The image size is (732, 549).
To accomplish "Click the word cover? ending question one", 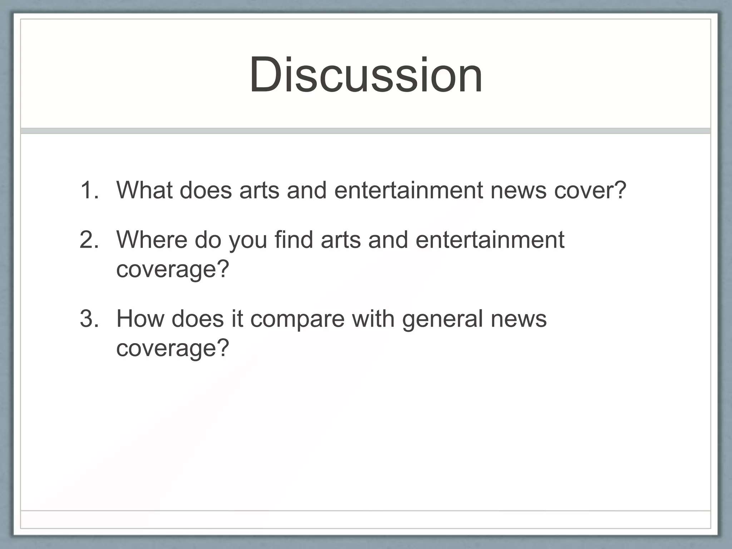I will click(x=590, y=190).
